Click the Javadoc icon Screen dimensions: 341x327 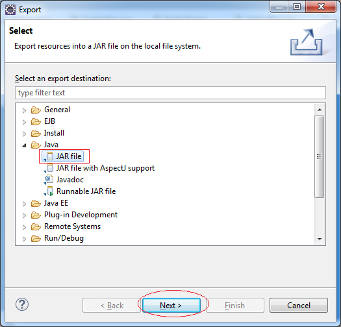tap(49, 180)
